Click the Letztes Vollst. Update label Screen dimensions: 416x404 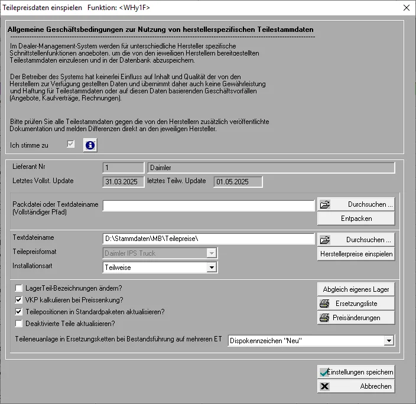43,181
